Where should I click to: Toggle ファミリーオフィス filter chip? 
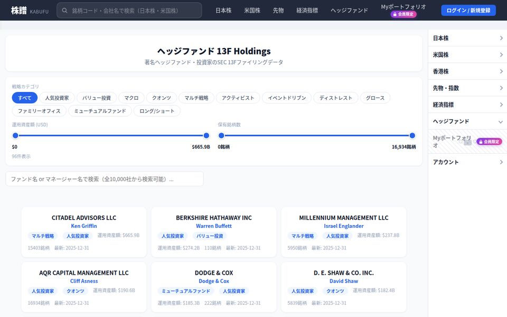click(x=39, y=111)
